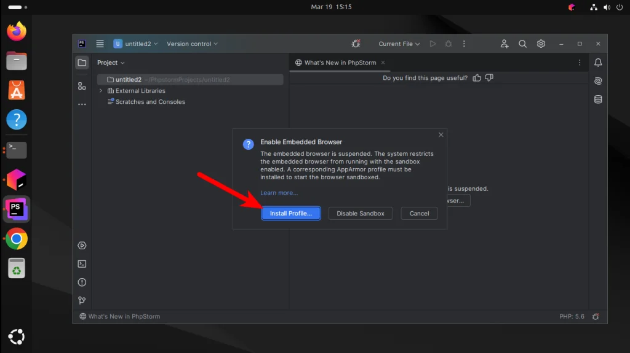The height and width of the screenshot is (353, 630).
Task: Click Disable Sandbox button
Action: [361, 214]
